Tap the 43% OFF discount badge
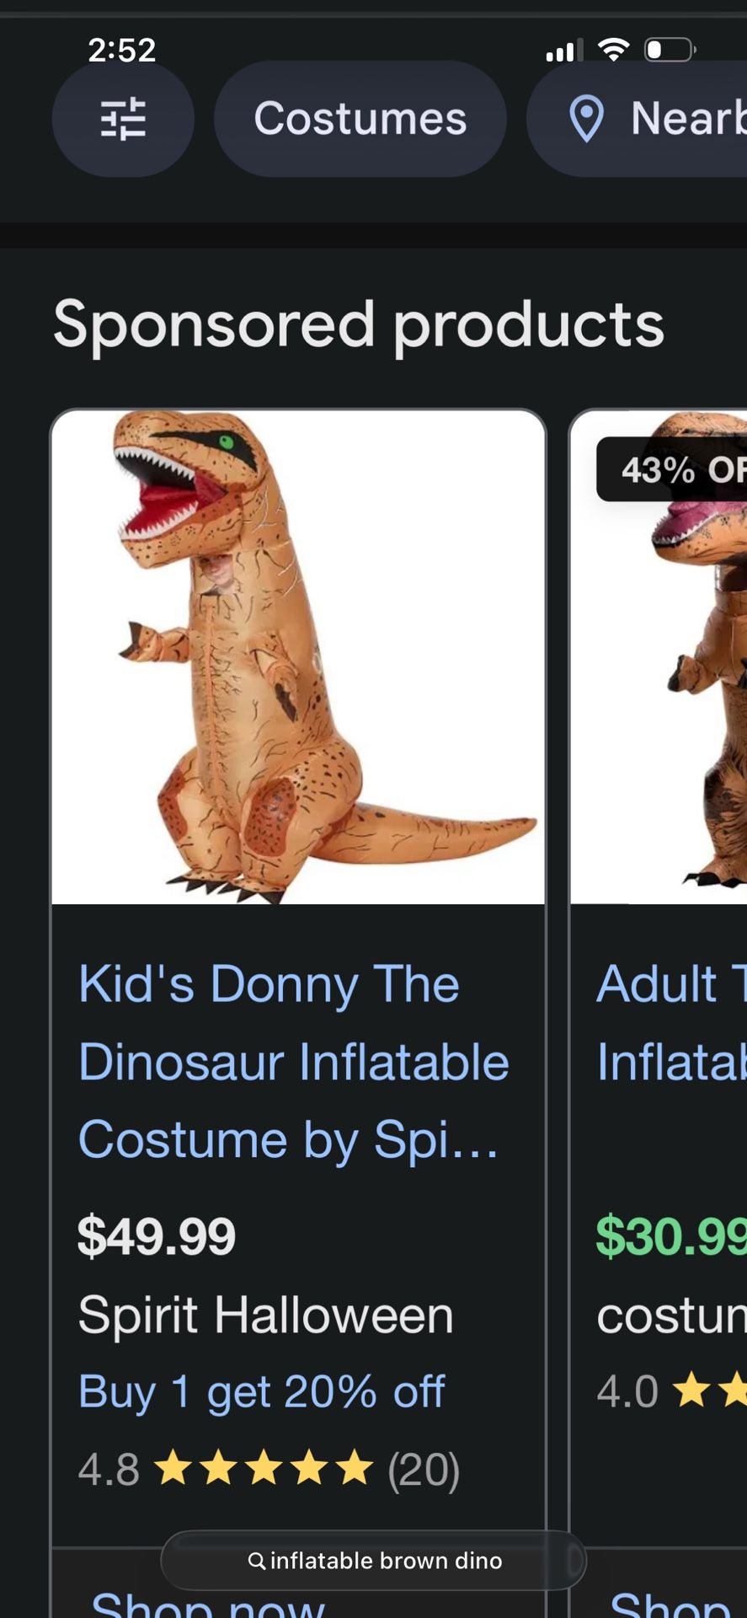This screenshot has width=747, height=1618. (x=674, y=469)
